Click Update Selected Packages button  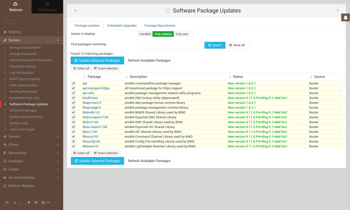pyautogui.click(x=97, y=60)
